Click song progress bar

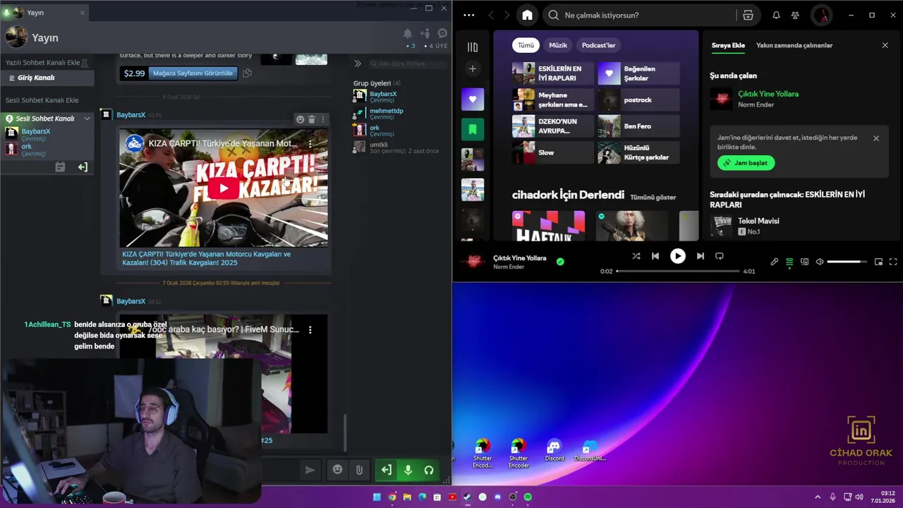(677, 271)
